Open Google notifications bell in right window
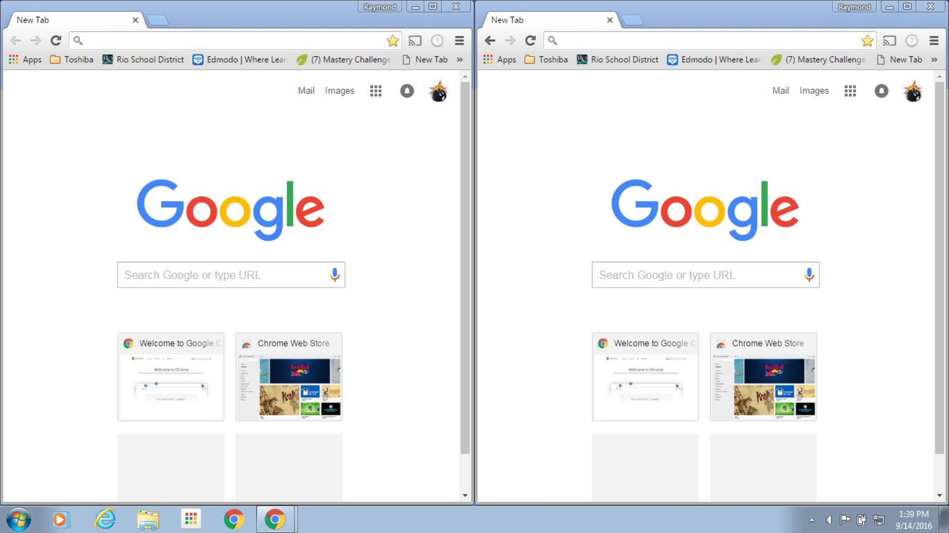Screen dimensions: 949x533 (x=881, y=91)
